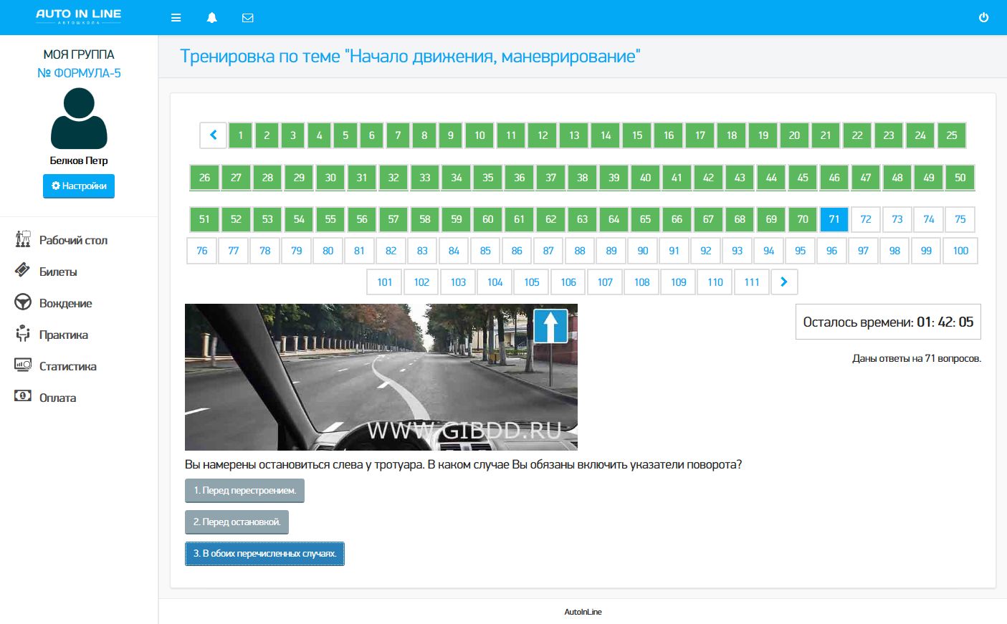This screenshot has width=1007, height=624.
Task: Jump to question 65
Action: pyautogui.click(x=645, y=219)
